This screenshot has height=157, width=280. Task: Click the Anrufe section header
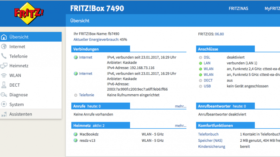(100, 106)
